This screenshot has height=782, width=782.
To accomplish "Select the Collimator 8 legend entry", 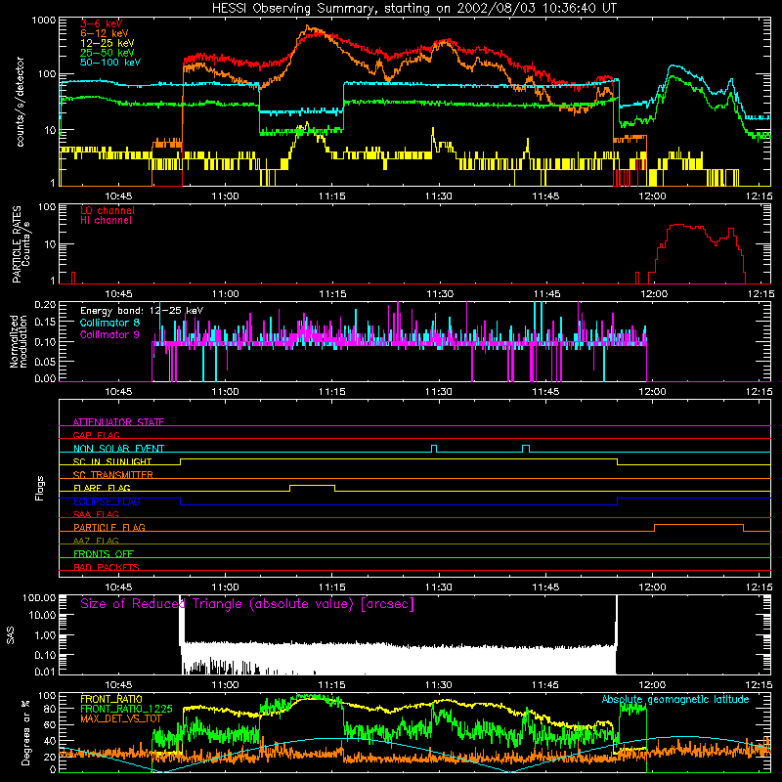I will click(109, 323).
